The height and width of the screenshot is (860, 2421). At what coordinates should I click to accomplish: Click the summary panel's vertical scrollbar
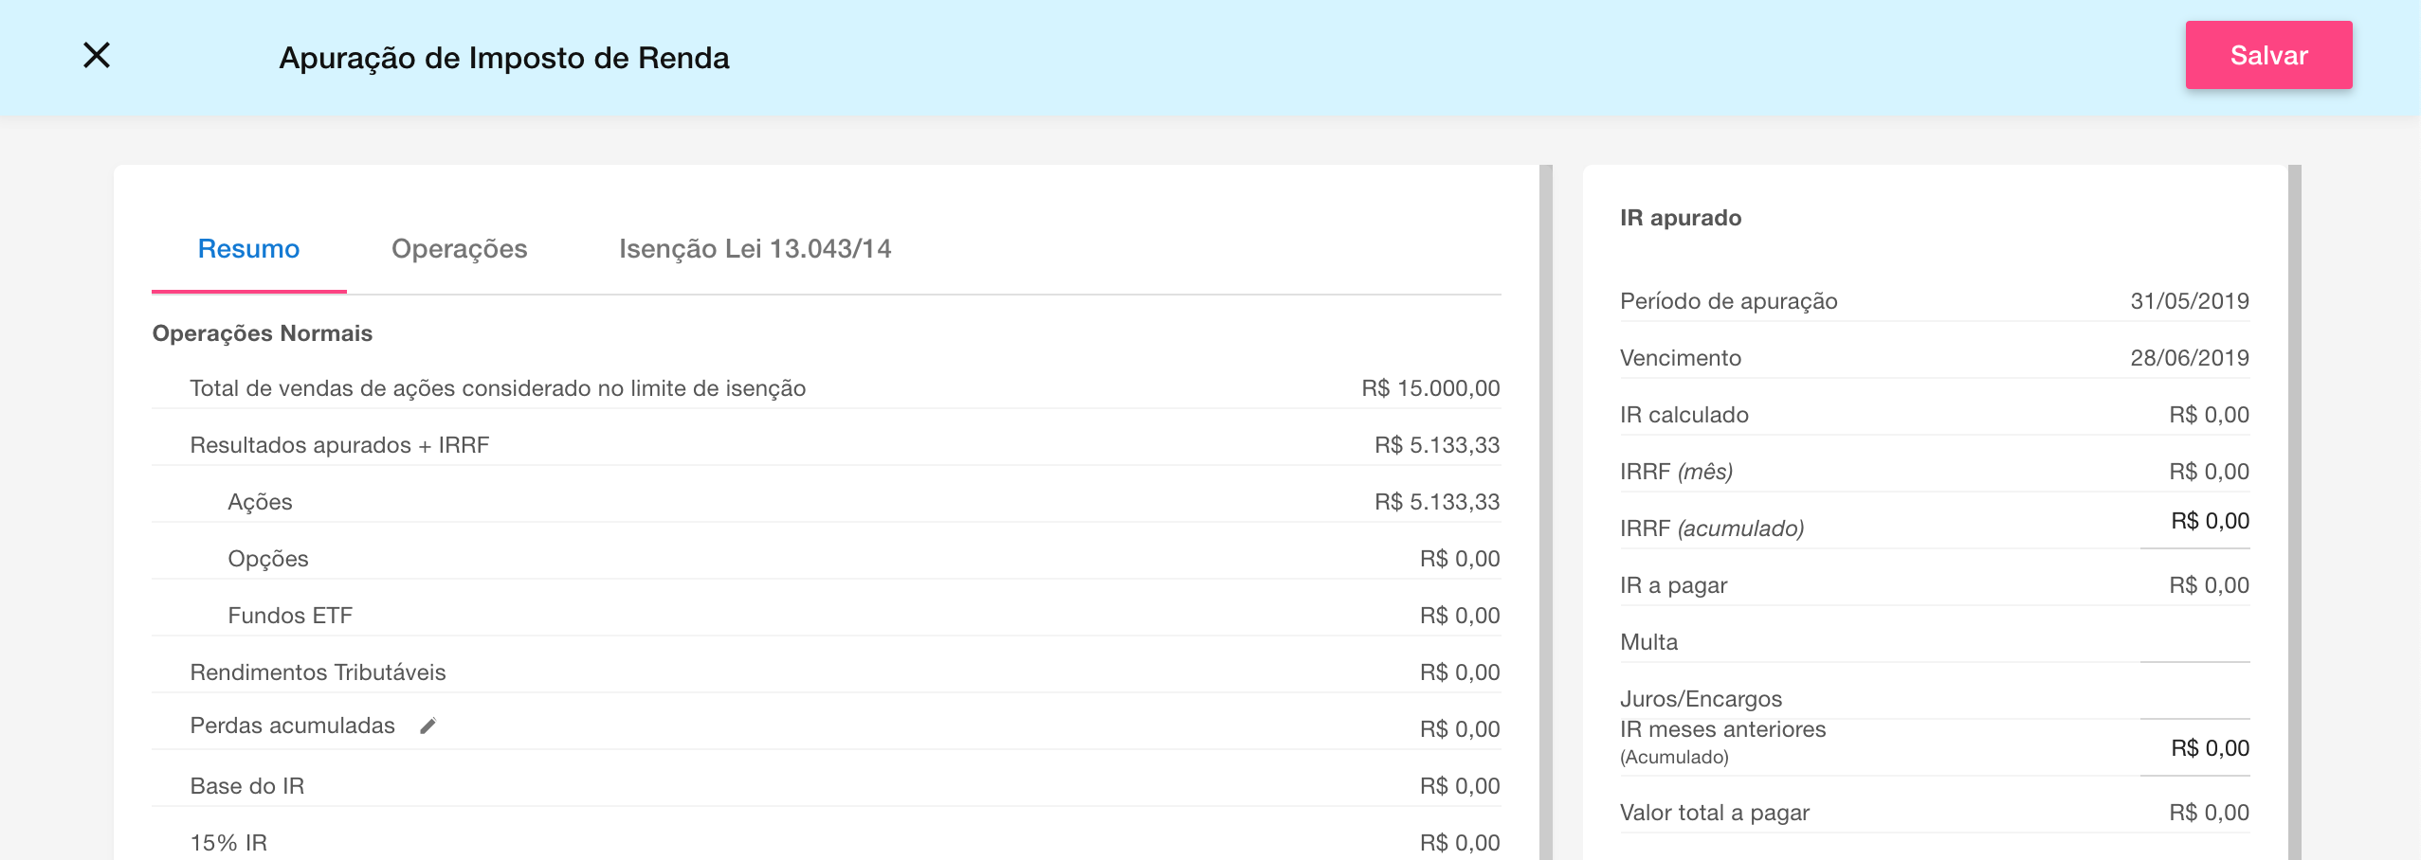coord(1545,511)
